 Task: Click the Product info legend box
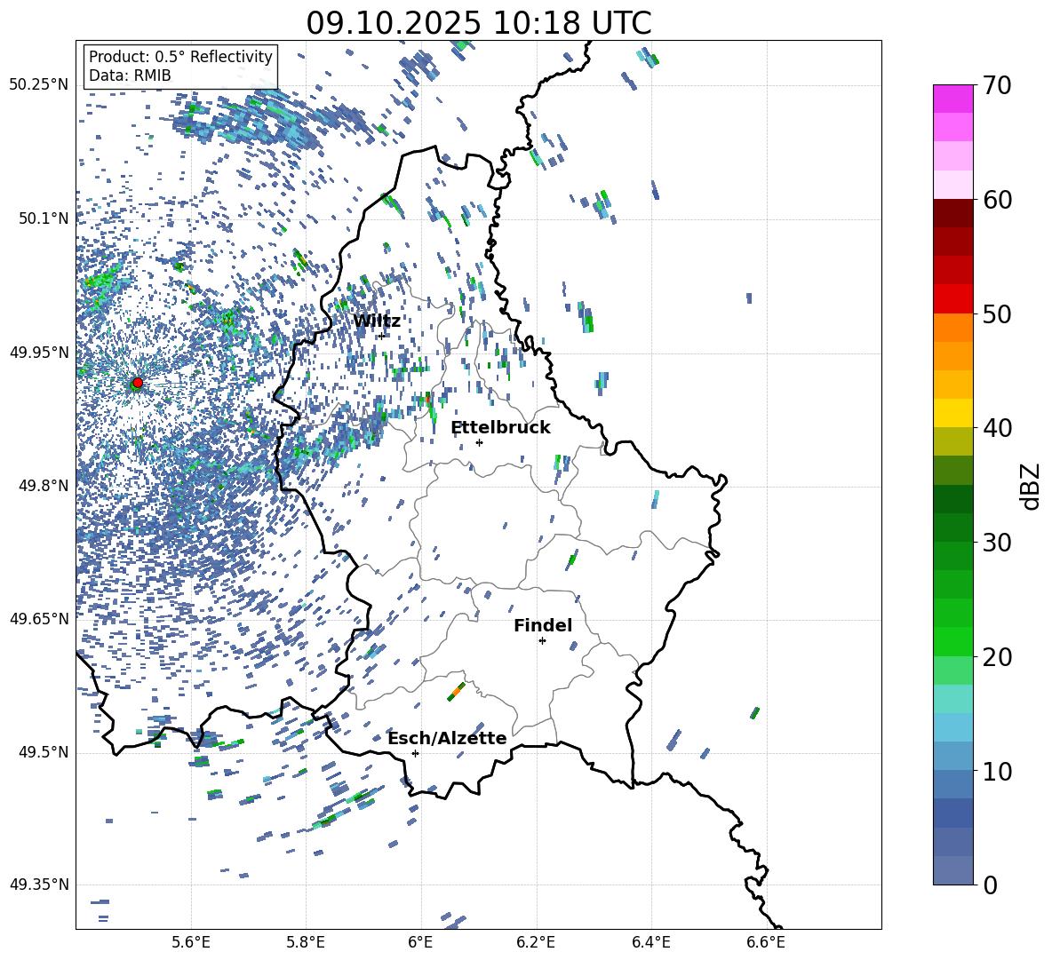coord(180,67)
